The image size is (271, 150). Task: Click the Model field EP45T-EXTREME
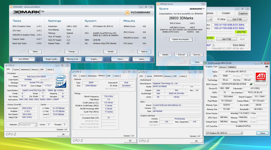tap(167, 87)
